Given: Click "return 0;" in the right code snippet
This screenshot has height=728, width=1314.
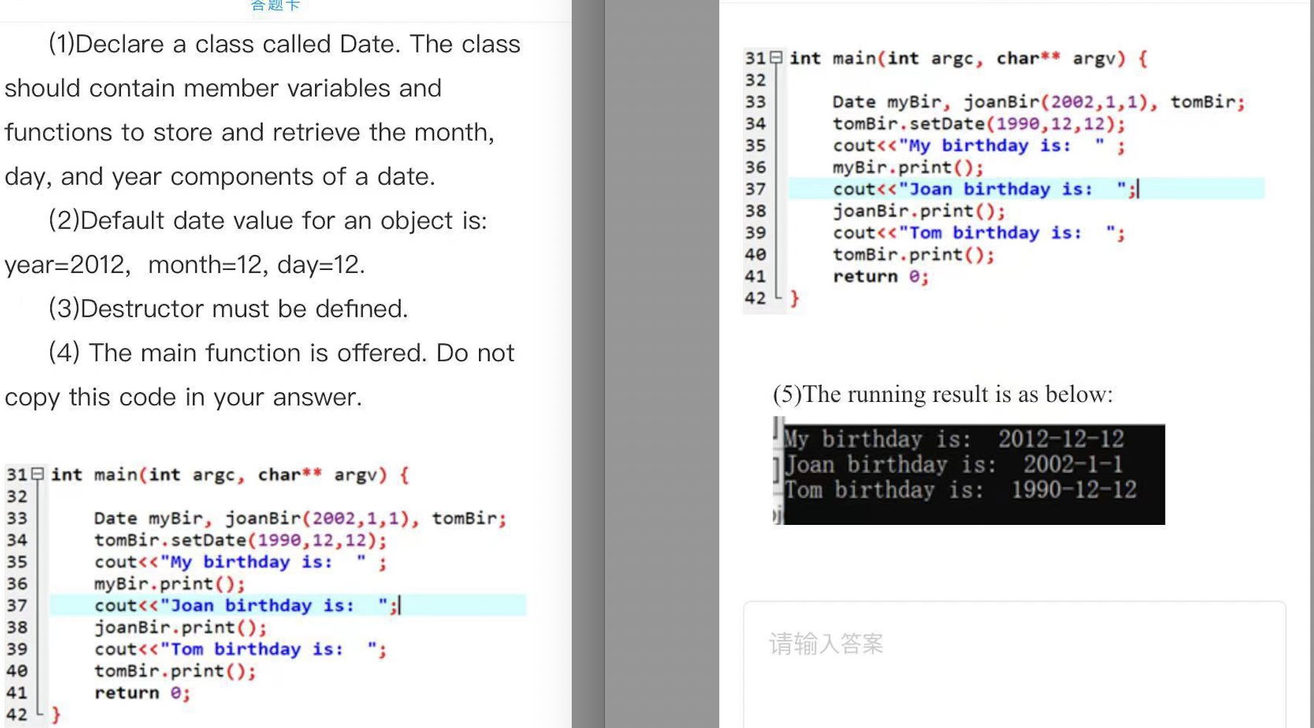Looking at the screenshot, I should coord(880,276).
